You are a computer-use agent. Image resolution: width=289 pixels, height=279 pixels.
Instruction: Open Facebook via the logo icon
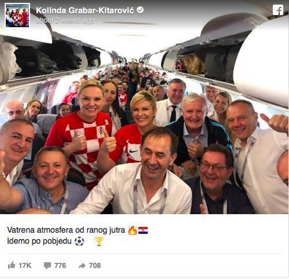(x=278, y=10)
